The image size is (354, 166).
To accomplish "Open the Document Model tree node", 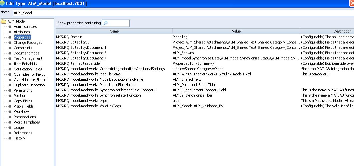I will [x=27, y=53].
